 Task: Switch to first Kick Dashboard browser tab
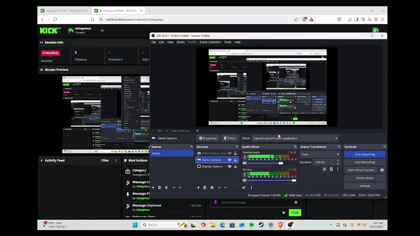(x=64, y=11)
